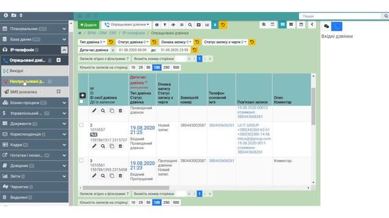This screenshot has width=389, height=218.
Task: Select 250 records per page at top
Action: tap(167, 67)
